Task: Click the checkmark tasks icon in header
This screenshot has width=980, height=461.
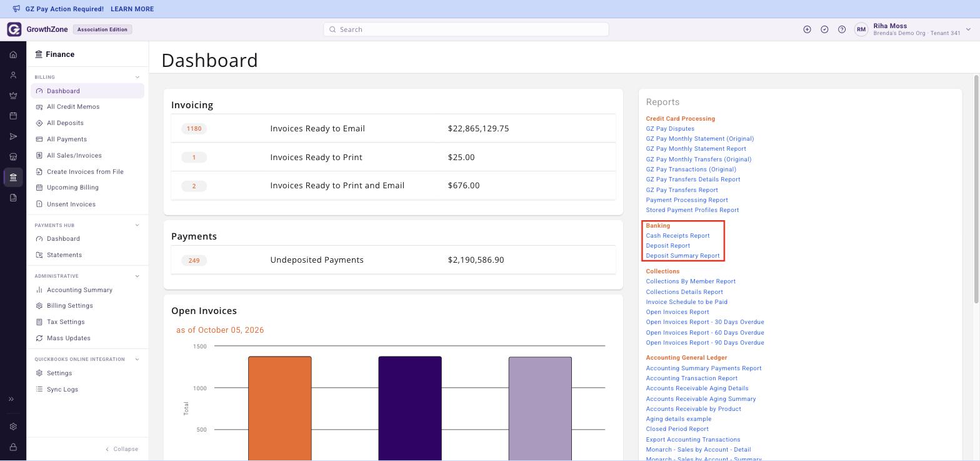Action: [824, 29]
